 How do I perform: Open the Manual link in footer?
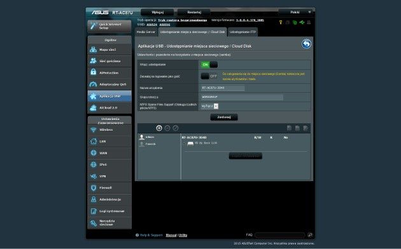click(171, 235)
